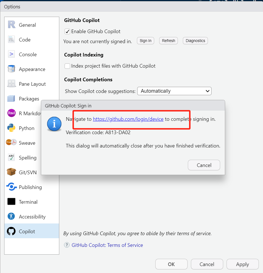Click the Git/SVN box icon

pyautogui.click(x=11, y=172)
